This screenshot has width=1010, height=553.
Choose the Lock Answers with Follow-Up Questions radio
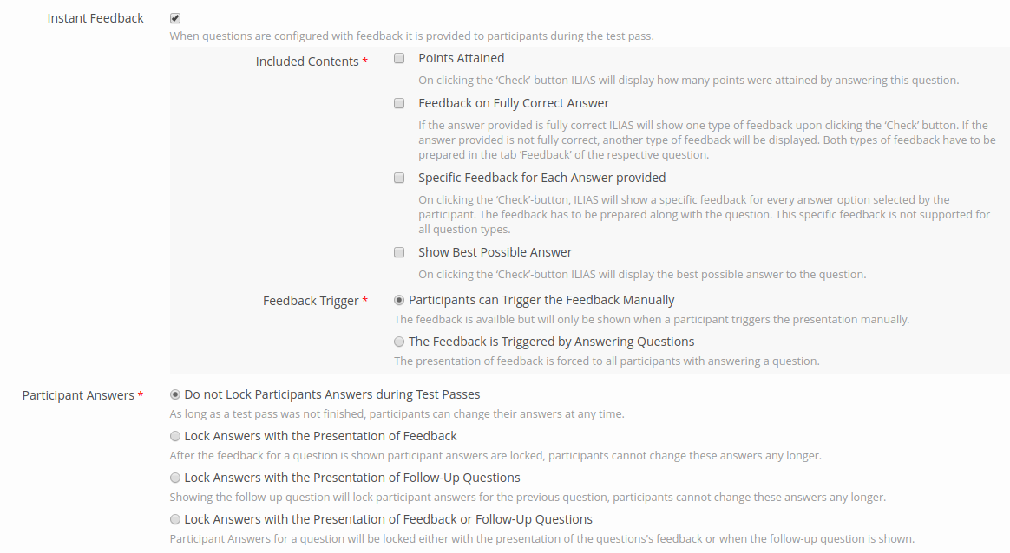click(x=175, y=478)
